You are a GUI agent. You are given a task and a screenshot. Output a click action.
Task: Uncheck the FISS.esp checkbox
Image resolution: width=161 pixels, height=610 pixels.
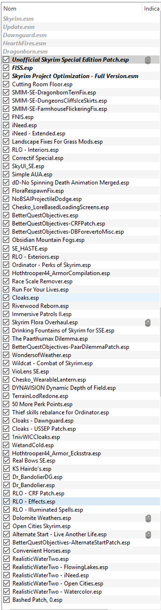[x=6, y=68]
